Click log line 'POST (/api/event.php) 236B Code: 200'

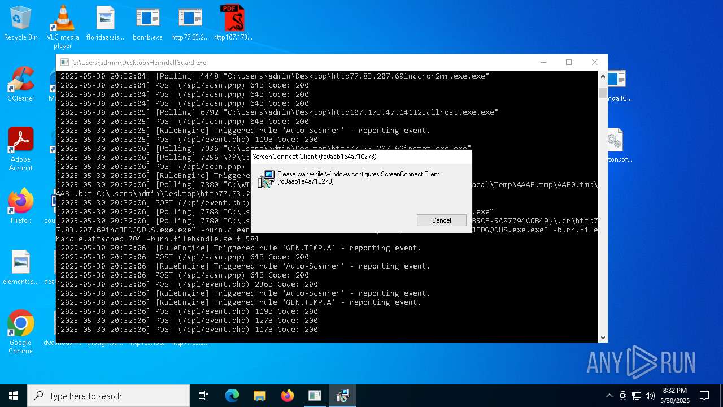click(x=187, y=284)
